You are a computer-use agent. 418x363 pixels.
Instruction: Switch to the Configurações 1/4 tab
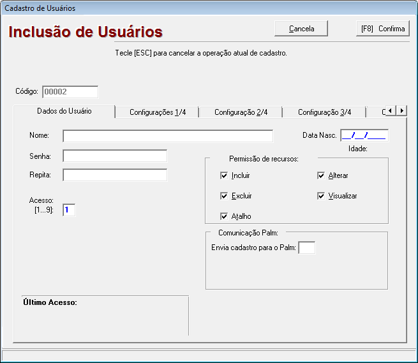(x=157, y=112)
